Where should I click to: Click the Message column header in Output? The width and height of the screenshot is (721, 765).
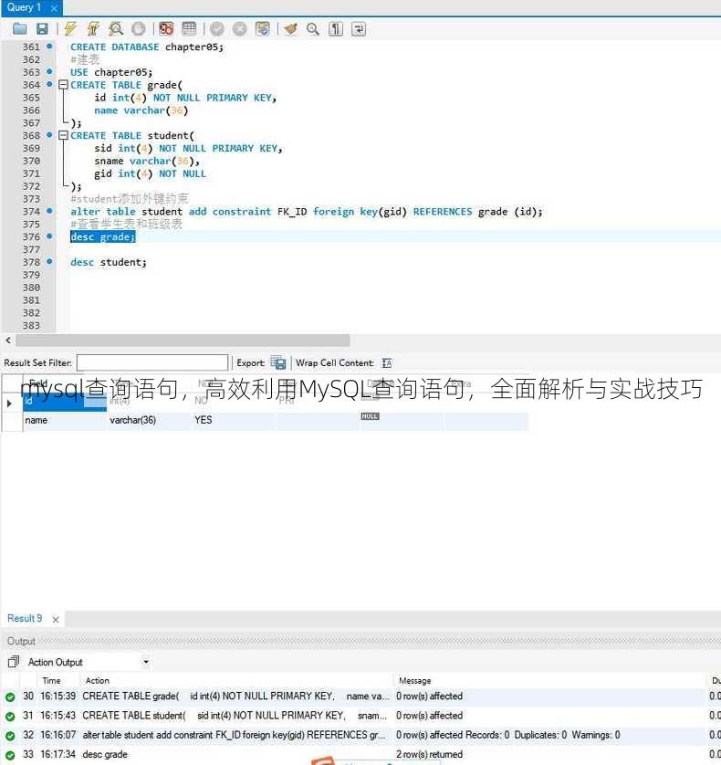click(x=415, y=681)
